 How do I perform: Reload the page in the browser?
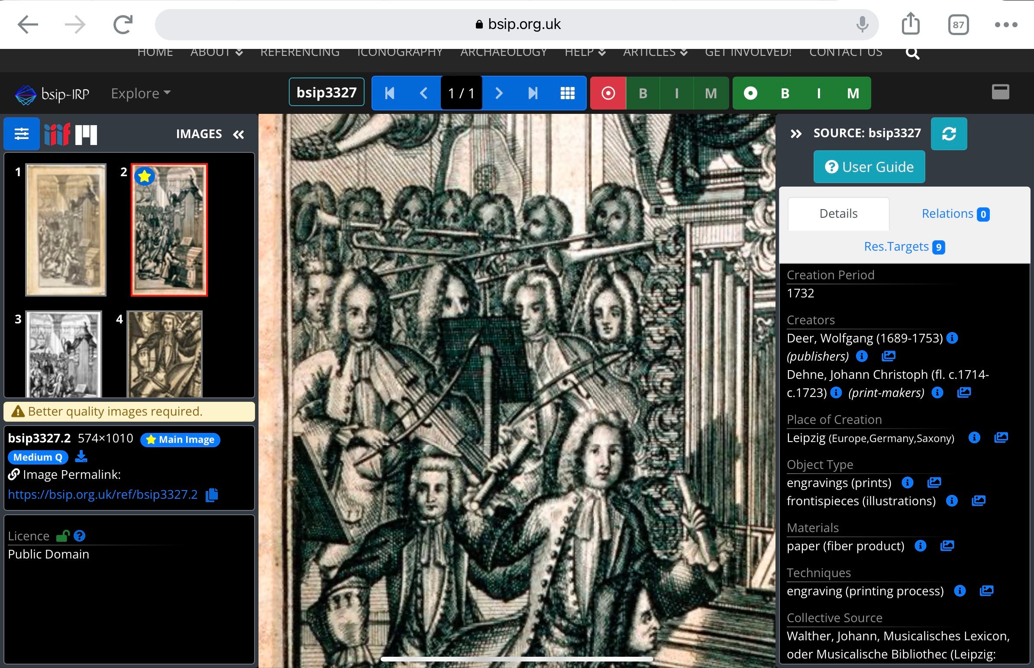click(x=123, y=24)
